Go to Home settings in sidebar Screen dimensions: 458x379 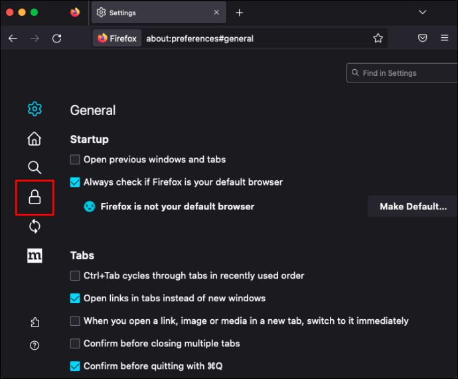(x=35, y=139)
